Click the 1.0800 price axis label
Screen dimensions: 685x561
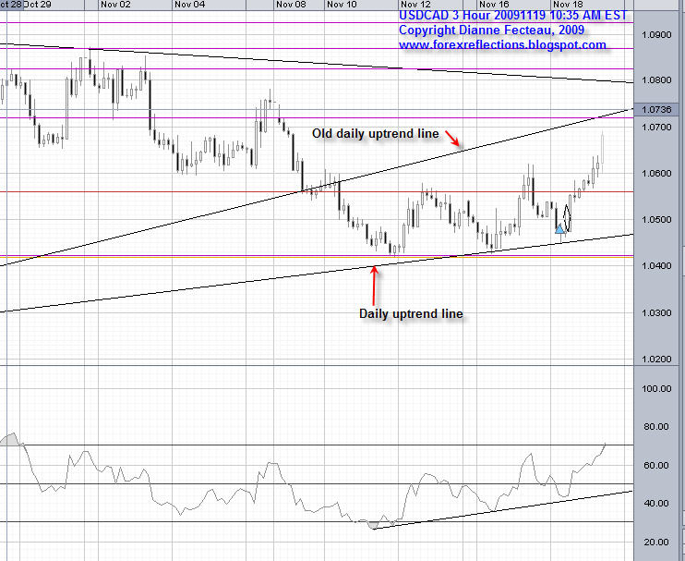coord(656,80)
